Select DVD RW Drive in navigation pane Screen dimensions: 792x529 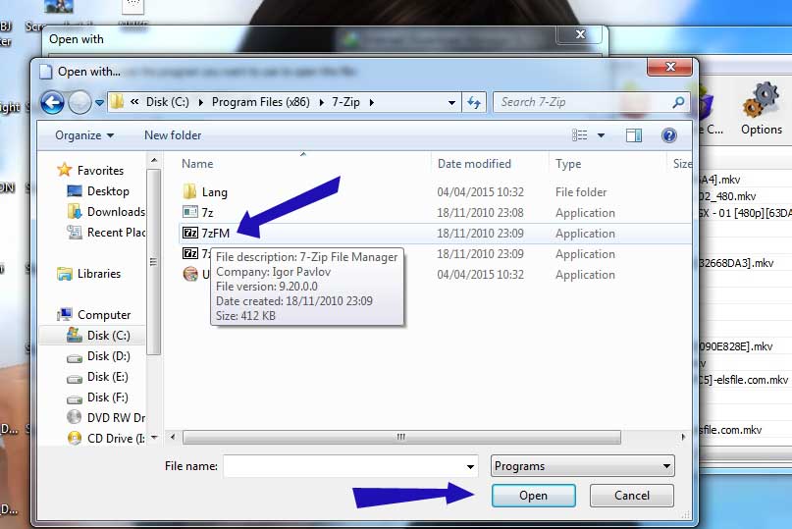[x=116, y=418]
